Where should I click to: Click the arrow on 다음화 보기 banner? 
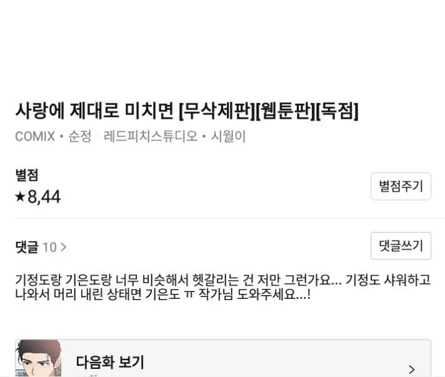tap(412, 369)
